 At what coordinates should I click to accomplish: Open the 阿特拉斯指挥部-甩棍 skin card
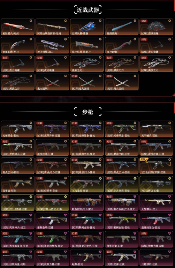coord(52,27)
